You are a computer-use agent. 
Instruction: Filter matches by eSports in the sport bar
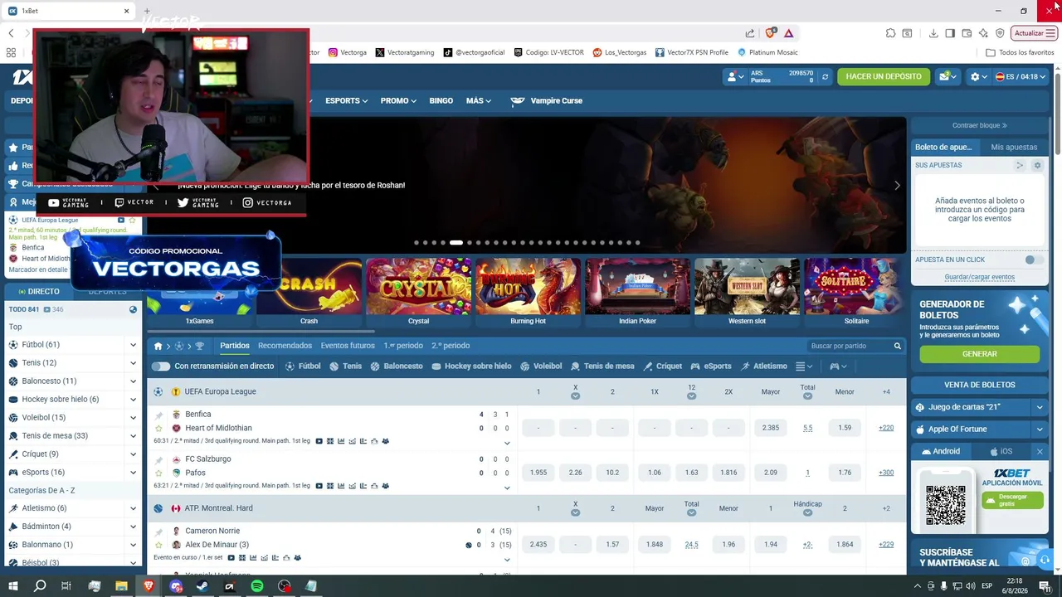pyautogui.click(x=711, y=366)
